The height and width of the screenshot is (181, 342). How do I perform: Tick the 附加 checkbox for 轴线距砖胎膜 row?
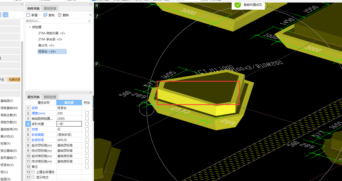(x=87, y=118)
